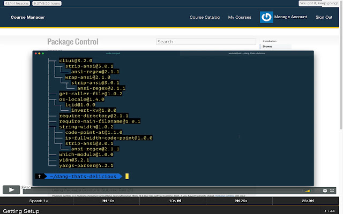Click the blue power account icon
343x214 pixels.
(x=266, y=17)
